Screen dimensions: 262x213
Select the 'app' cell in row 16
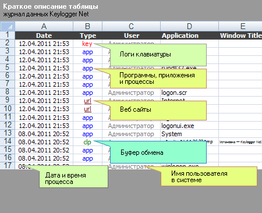point(87,158)
